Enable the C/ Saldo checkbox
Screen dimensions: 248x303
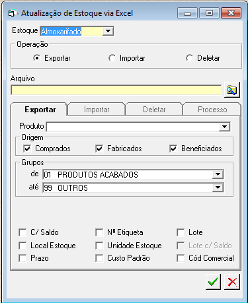pos(22,232)
